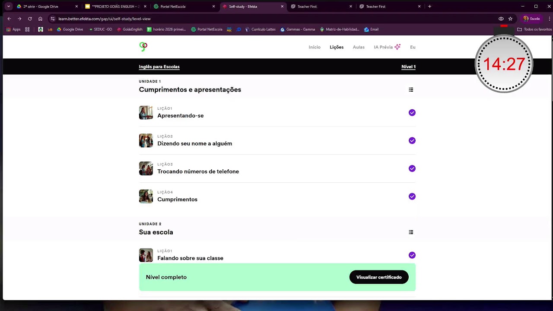Switch to PROJETO GOIÁS ENGLISH tab
The height and width of the screenshot is (311, 553).
[x=116, y=6]
